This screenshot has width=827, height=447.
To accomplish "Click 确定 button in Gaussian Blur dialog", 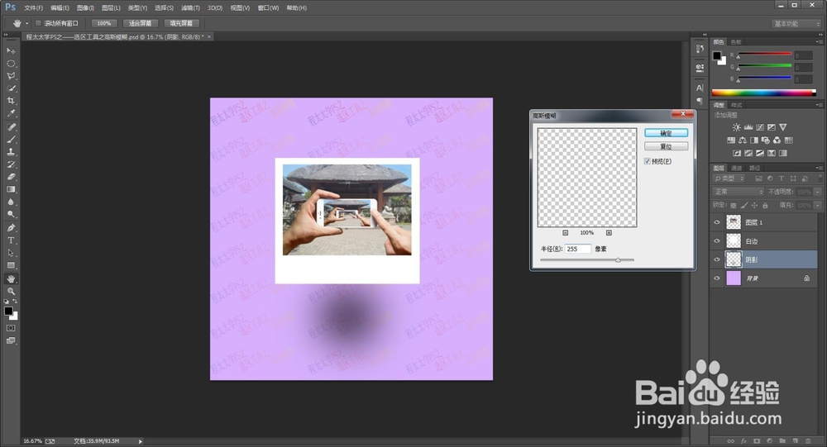I will (x=666, y=133).
